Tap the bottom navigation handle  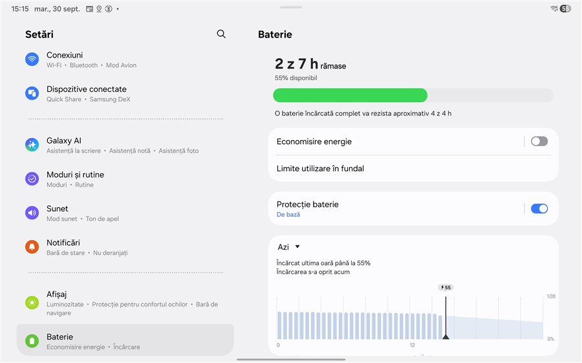point(291,359)
